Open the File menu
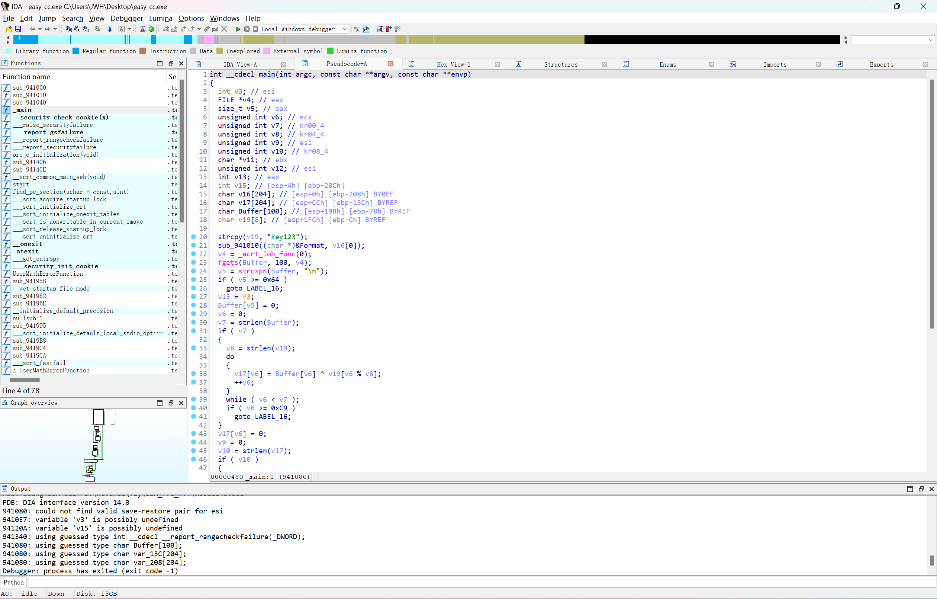The height and width of the screenshot is (599, 937). [x=8, y=18]
